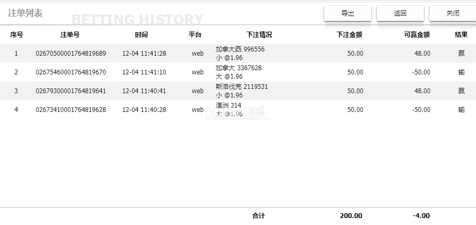Click the 可赢金额 column header
Screen dimensions: 476x225
[417, 35]
